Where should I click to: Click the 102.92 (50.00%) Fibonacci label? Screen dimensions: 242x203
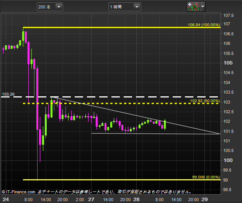click(205, 101)
